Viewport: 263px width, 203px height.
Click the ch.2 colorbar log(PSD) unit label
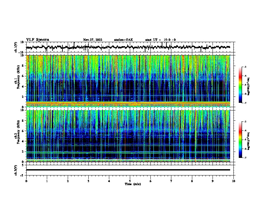pos(249,141)
